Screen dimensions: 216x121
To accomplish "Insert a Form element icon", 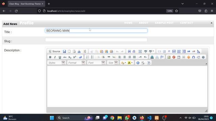I will pyautogui.click(x=159, y=51).
